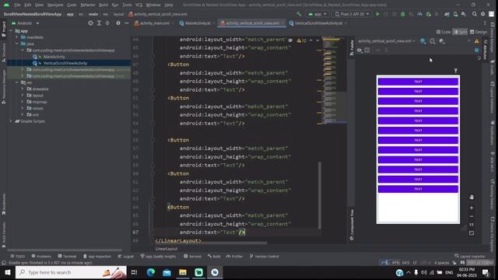The height and width of the screenshot is (280, 498).
Task: Zoom in the layout preview with plus
Action: (472, 208)
